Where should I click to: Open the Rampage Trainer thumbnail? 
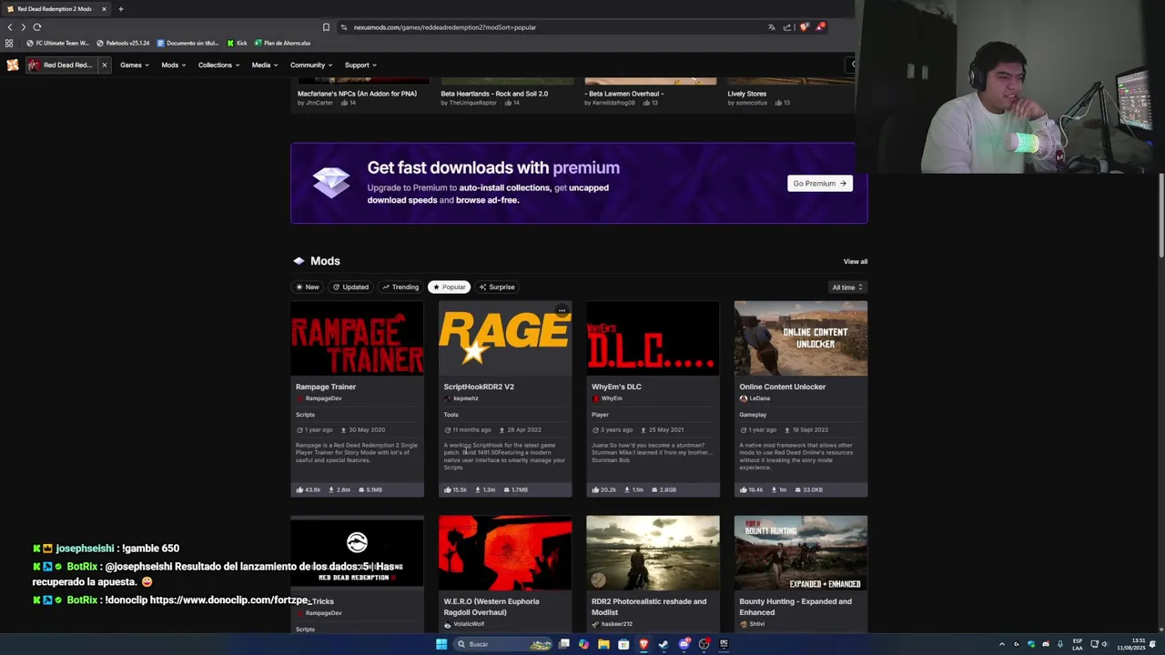[x=357, y=338]
